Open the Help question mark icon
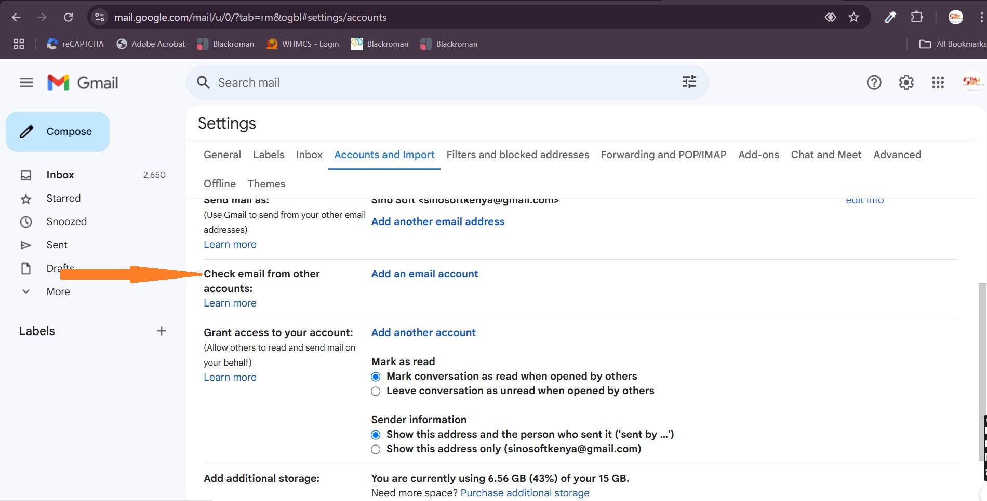Image resolution: width=987 pixels, height=501 pixels. click(874, 82)
